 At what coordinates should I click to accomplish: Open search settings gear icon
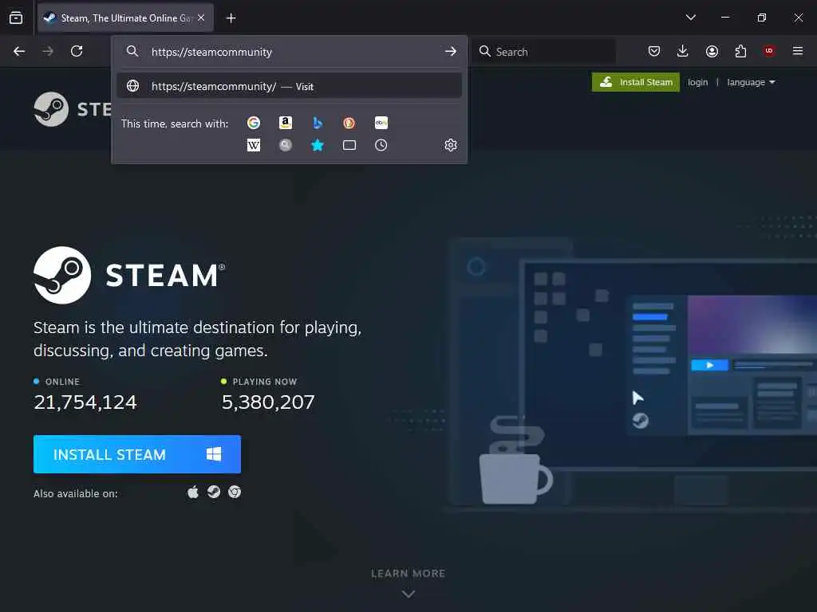451,145
